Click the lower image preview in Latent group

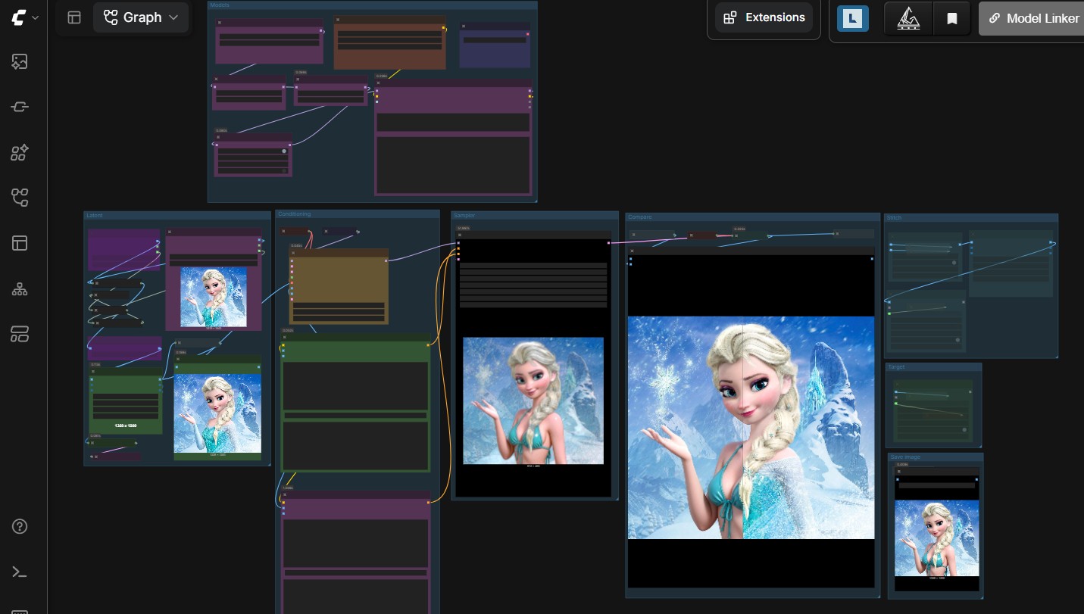[217, 413]
